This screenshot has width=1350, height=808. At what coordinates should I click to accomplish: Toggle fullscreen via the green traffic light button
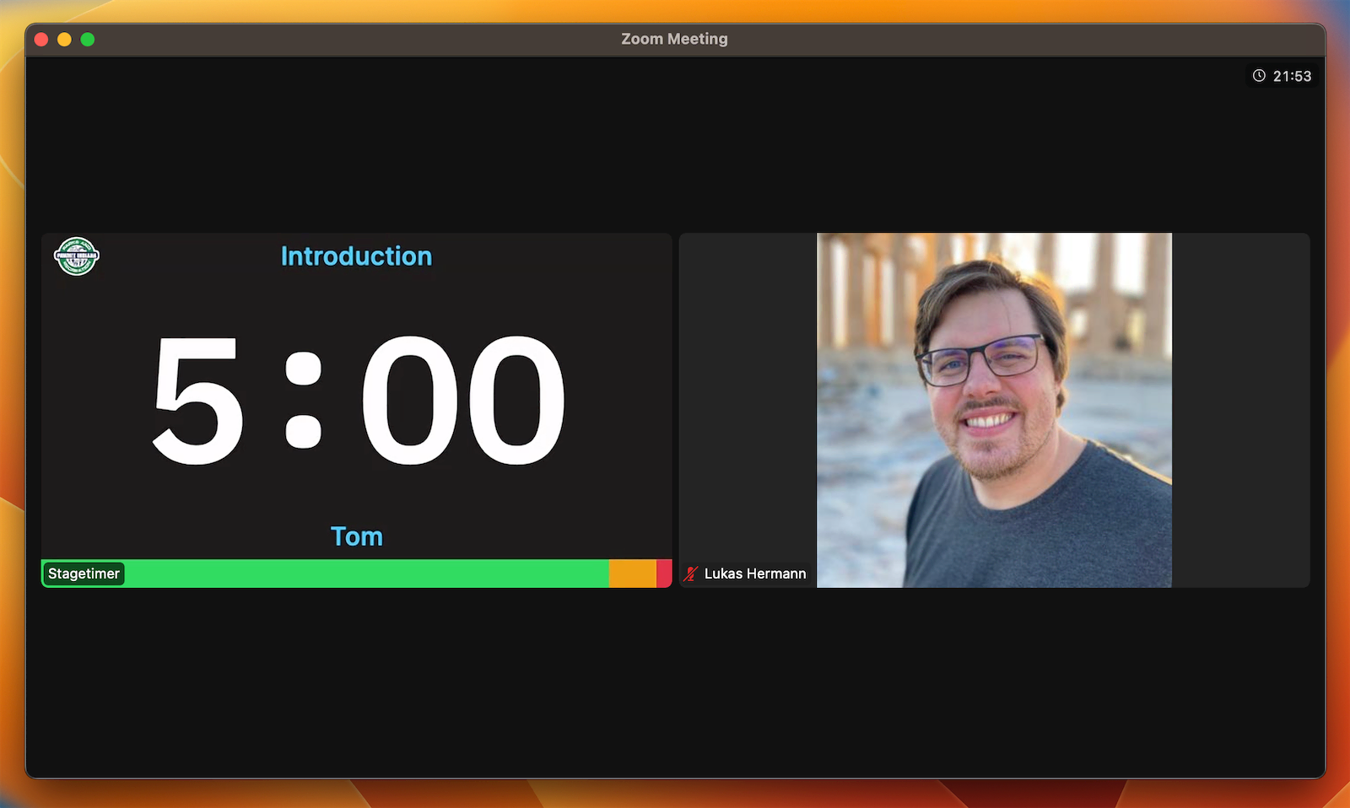[x=85, y=39]
